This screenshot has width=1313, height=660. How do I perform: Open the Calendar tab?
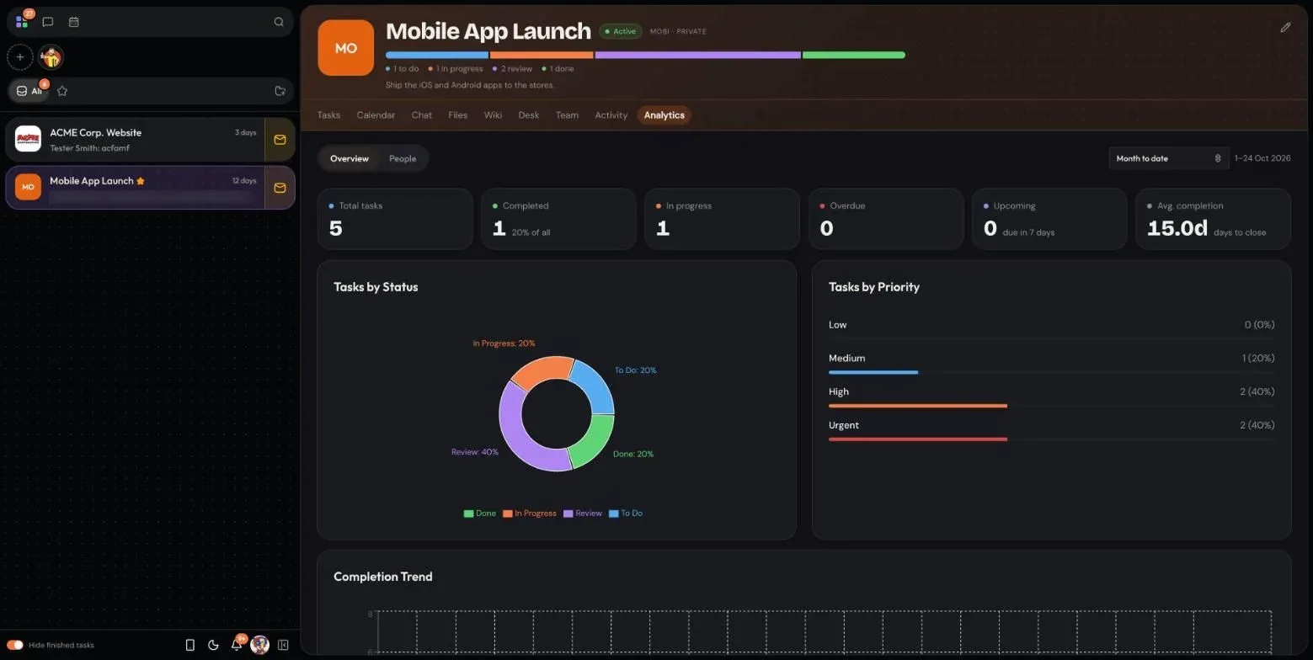pyautogui.click(x=376, y=115)
